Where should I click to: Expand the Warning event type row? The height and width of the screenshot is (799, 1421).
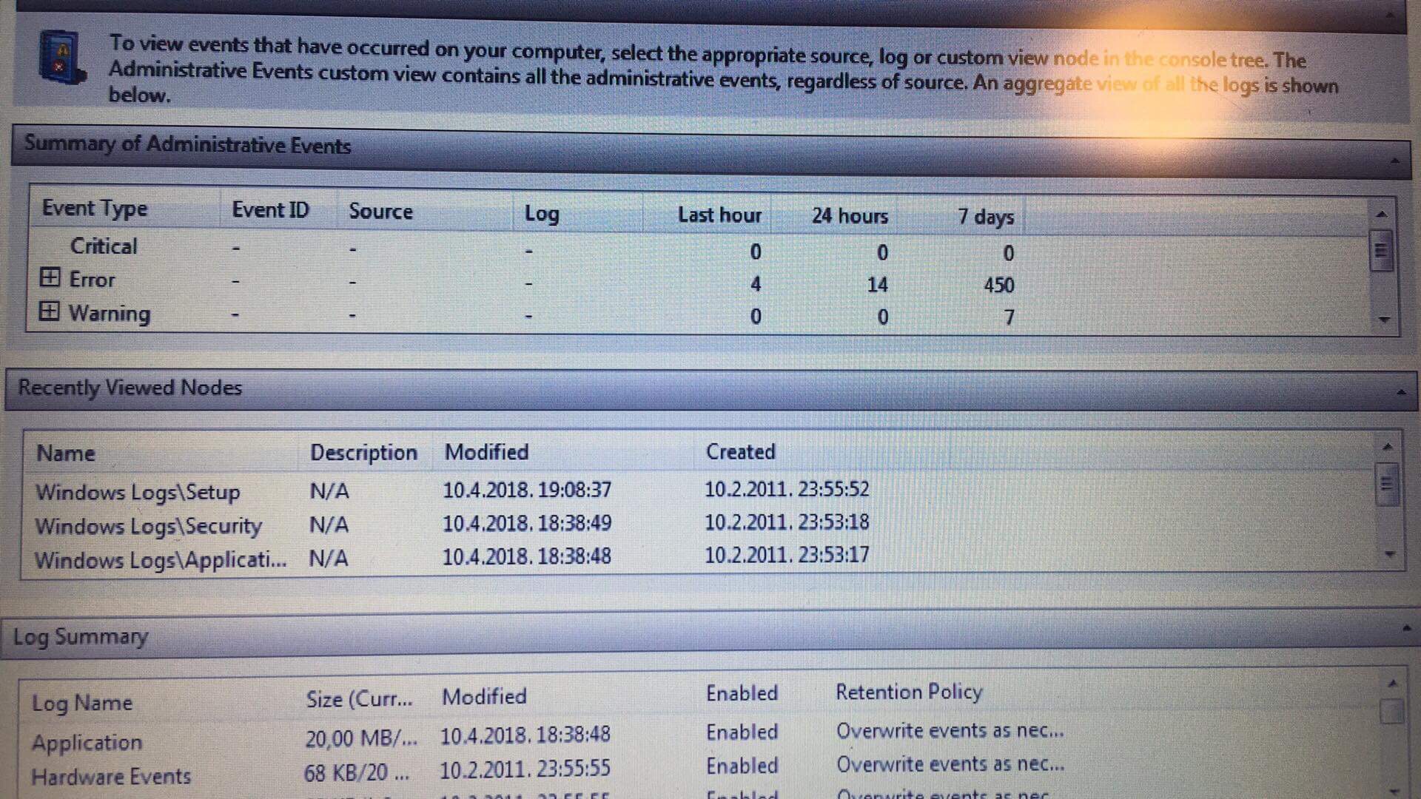click(x=49, y=311)
